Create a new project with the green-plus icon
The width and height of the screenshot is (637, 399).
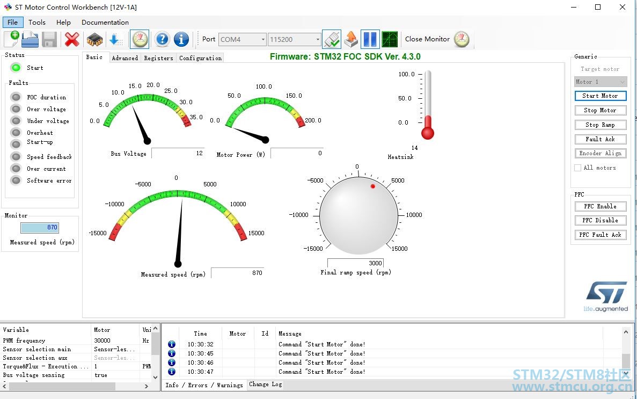tap(11, 39)
